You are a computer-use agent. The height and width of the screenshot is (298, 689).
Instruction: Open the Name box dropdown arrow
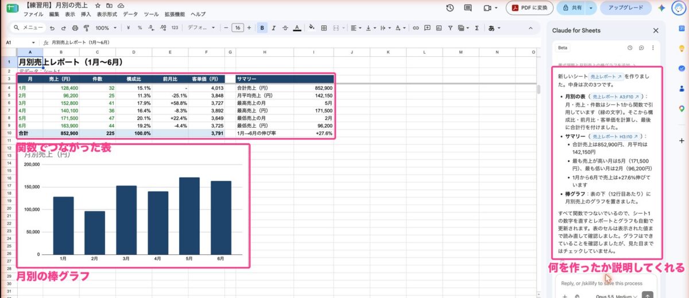click(34, 42)
